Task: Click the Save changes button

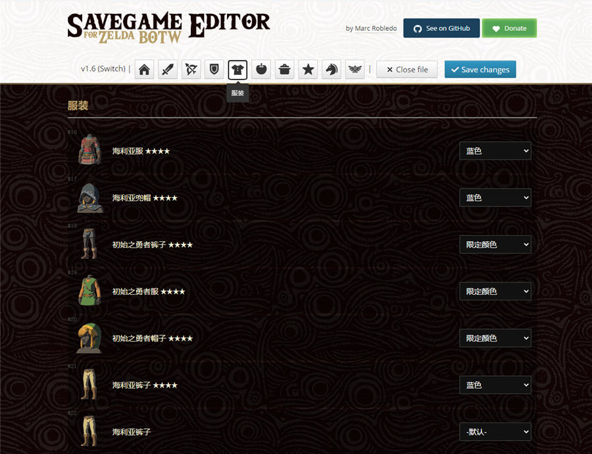Action: coord(480,70)
